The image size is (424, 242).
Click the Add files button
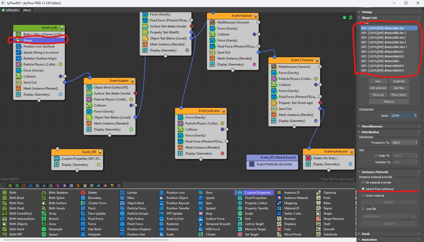pyautogui.click(x=399, y=88)
